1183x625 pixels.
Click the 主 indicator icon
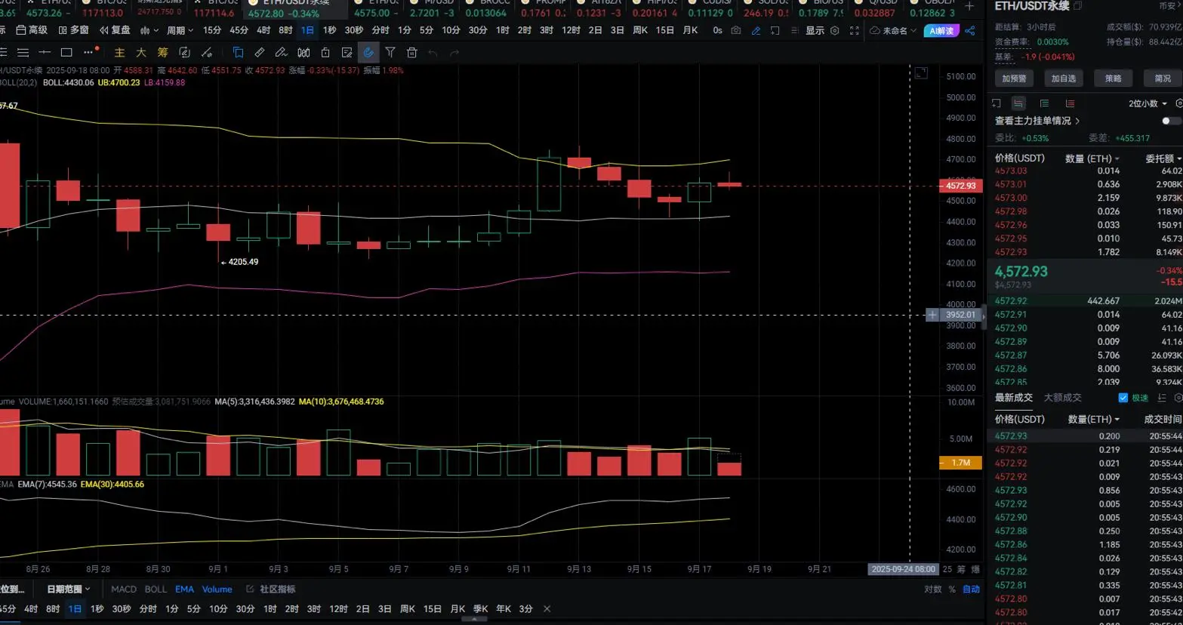[x=119, y=52]
